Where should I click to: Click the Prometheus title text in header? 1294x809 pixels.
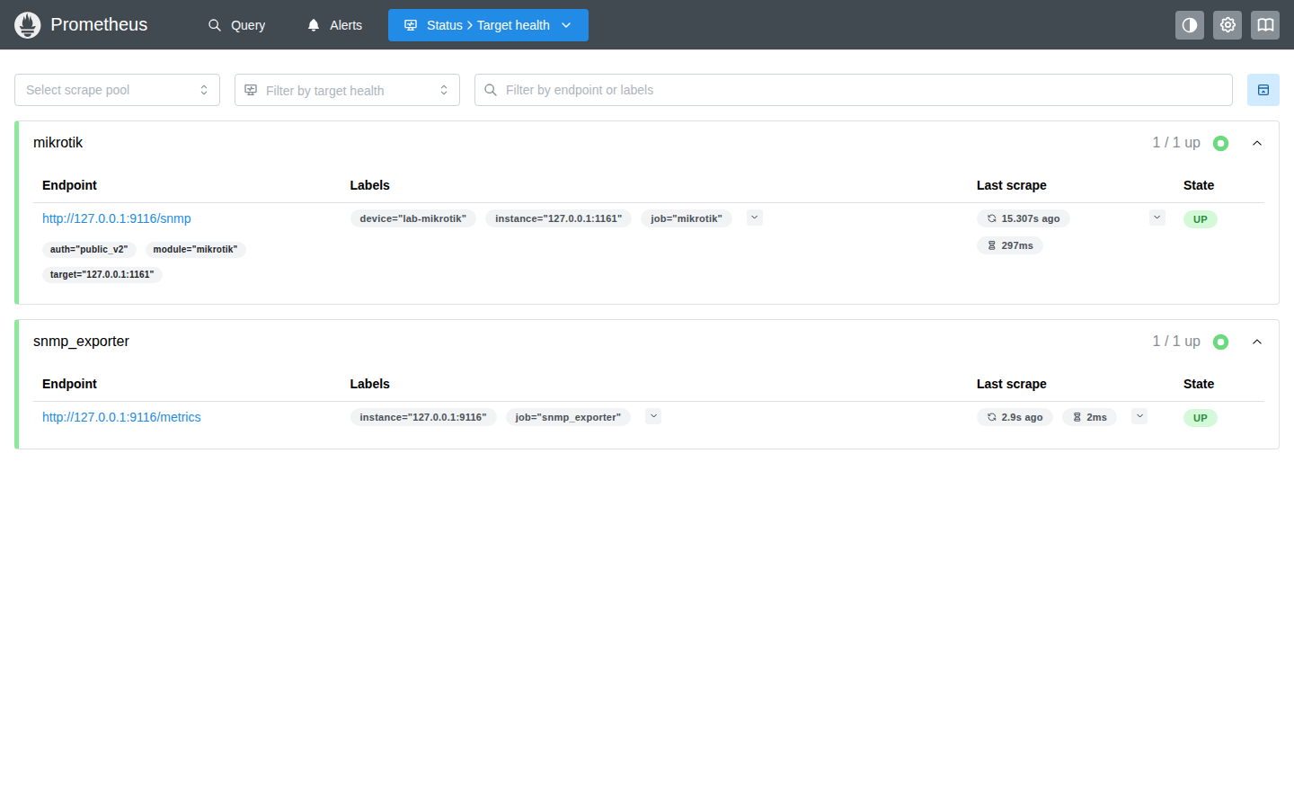(99, 25)
